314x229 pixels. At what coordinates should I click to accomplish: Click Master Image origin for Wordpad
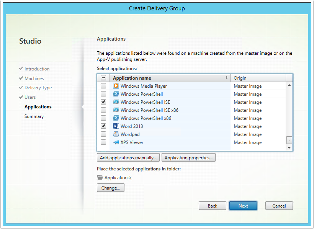point(248,134)
